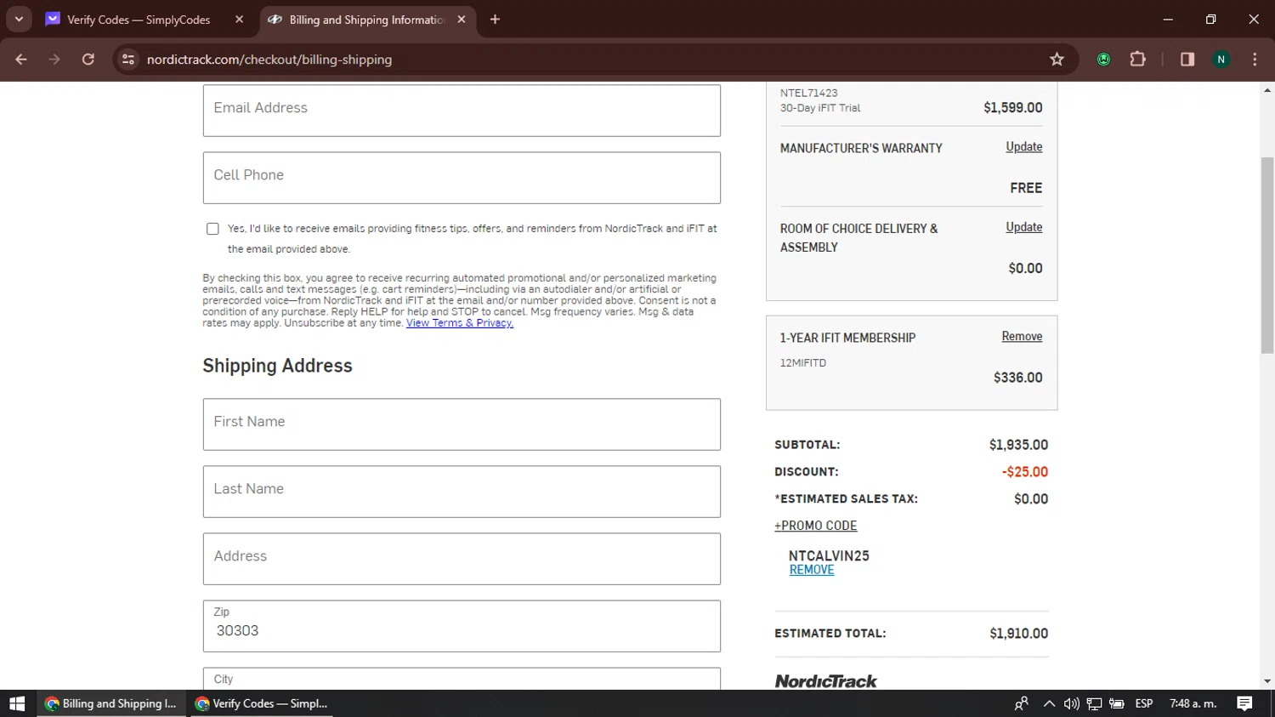Open the Chrome profile avatar N
1275x717 pixels.
[x=1221, y=60]
